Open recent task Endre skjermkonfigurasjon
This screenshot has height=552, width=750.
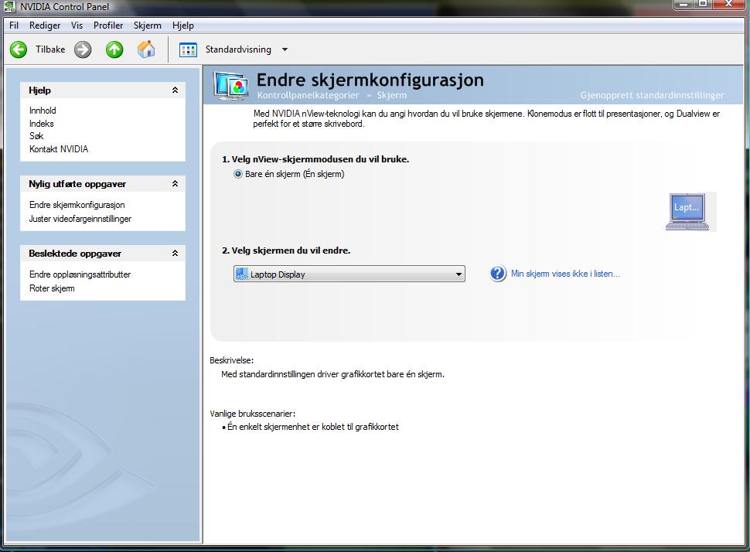tap(77, 205)
